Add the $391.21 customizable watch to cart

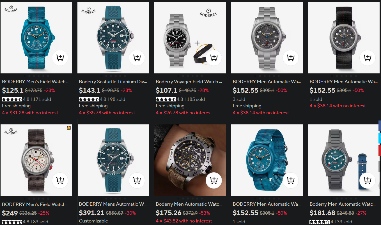[137, 180]
